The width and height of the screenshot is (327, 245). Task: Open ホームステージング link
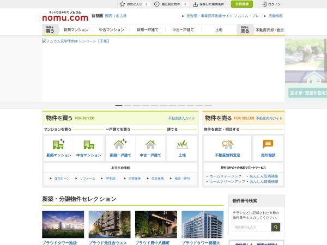[226, 176]
